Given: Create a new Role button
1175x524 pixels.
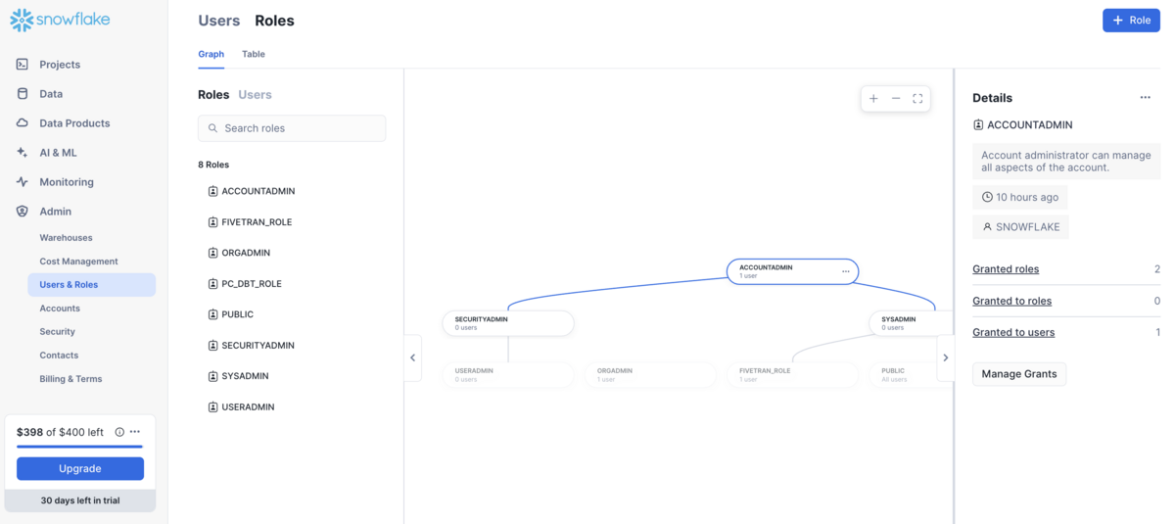Looking at the screenshot, I should [1131, 21].
